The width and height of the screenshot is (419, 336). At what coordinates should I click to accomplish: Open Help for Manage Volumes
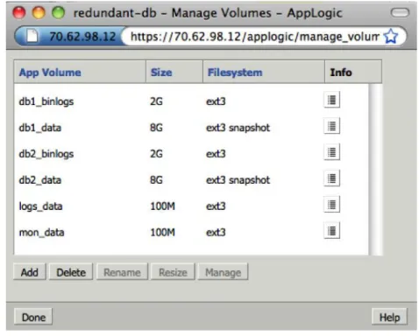389,317
